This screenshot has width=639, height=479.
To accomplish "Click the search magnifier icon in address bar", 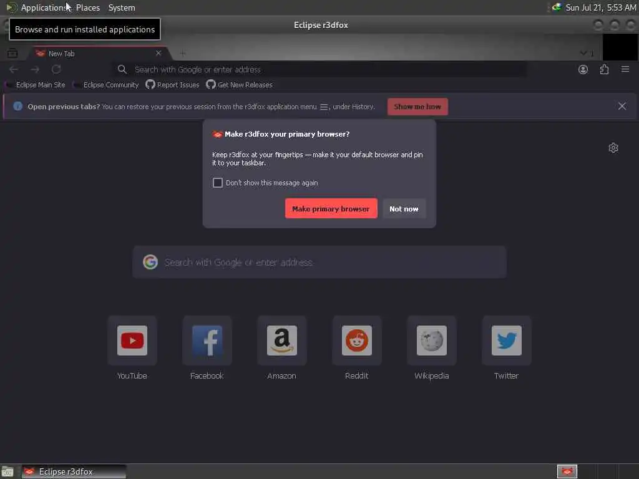I will (x=122, y=69).
